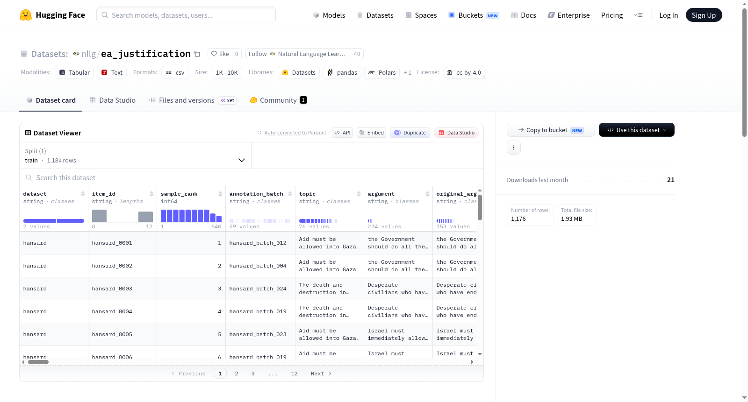
Task: Click the Embed button
Action: pyautogui.click(x=371, y=133)
